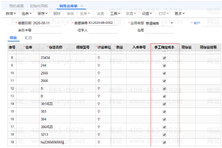Toggle 手工确定成本 checkbox for row 12
The height and width of the screenshot is (148, 222).
tap(165, 89)
